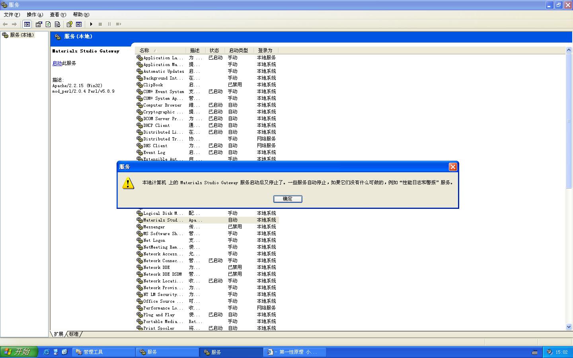
Task: Select the Background Int... service
Action: [x=207, y=78]
